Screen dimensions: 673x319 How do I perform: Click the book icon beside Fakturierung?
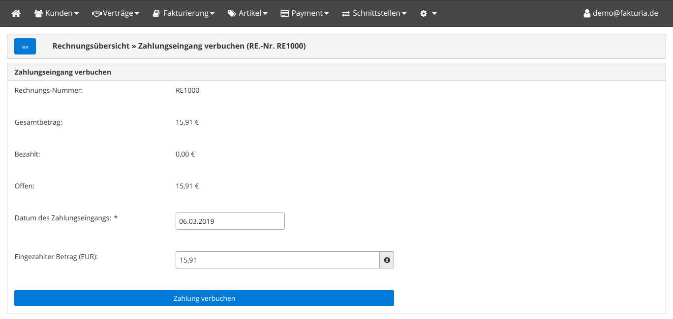[x=156, y=14]
